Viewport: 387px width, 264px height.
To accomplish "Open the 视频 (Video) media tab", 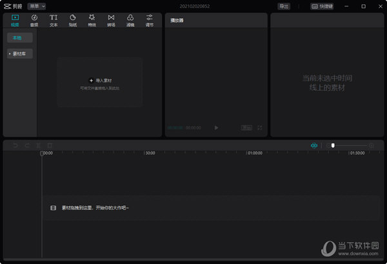I will (x=15, y=20).
